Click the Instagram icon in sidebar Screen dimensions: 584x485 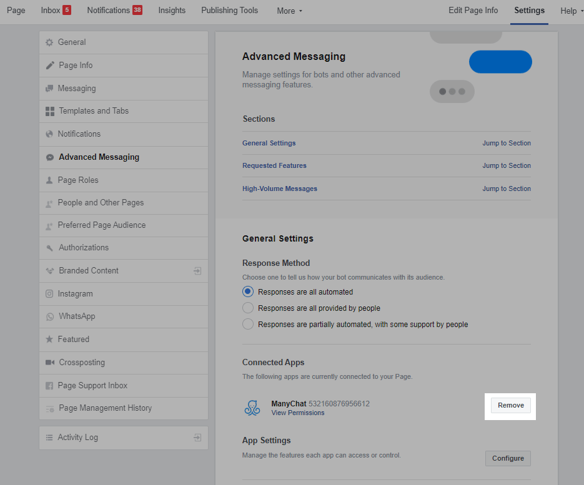click(50, 294)
